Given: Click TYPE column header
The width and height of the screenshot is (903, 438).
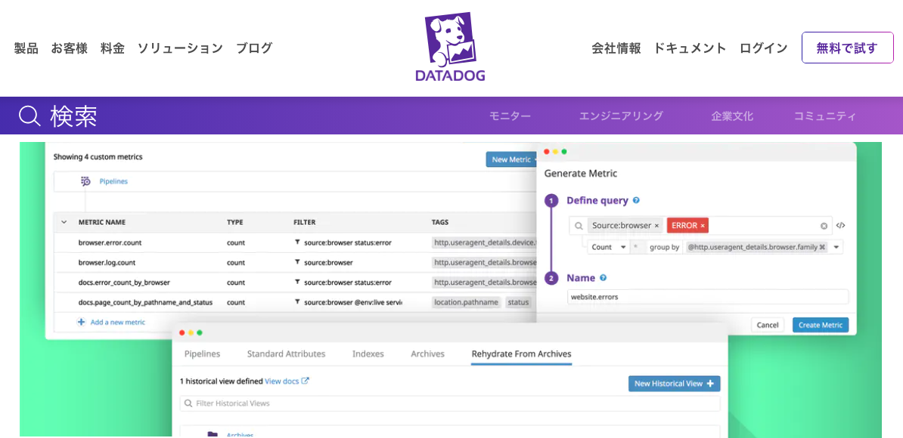Looking at the screenshot, I should tap(235, 222).
